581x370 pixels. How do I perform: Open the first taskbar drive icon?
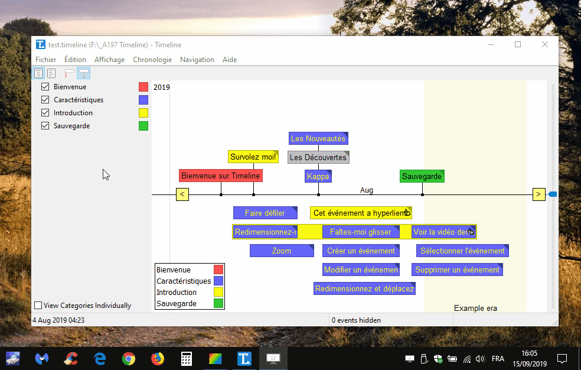[x=13, y=359]
